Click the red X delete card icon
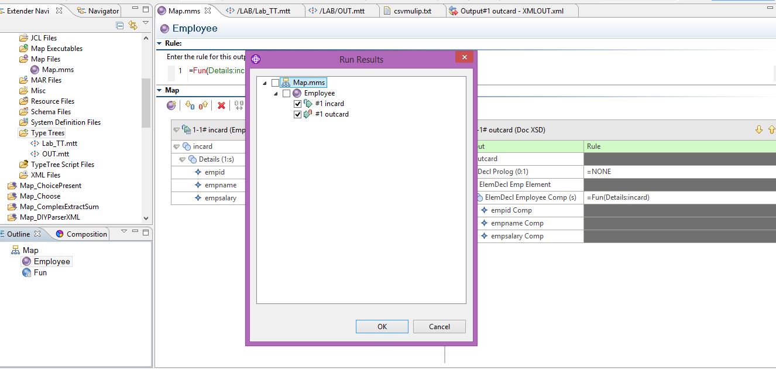 click(x=221, y=105)
